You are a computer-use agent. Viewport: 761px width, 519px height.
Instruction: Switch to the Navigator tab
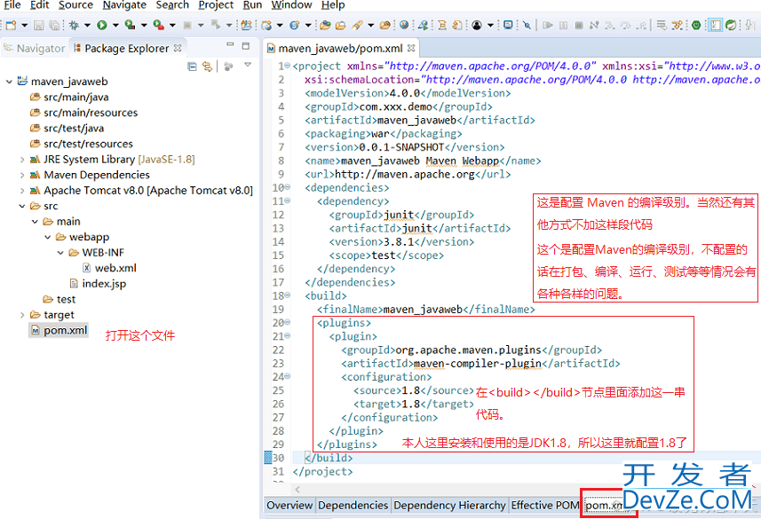(34, 49)
